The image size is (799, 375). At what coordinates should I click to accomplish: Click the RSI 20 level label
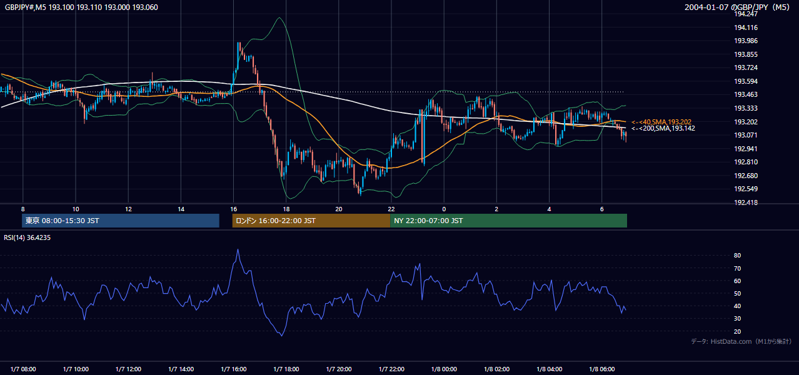click(738, 331)
